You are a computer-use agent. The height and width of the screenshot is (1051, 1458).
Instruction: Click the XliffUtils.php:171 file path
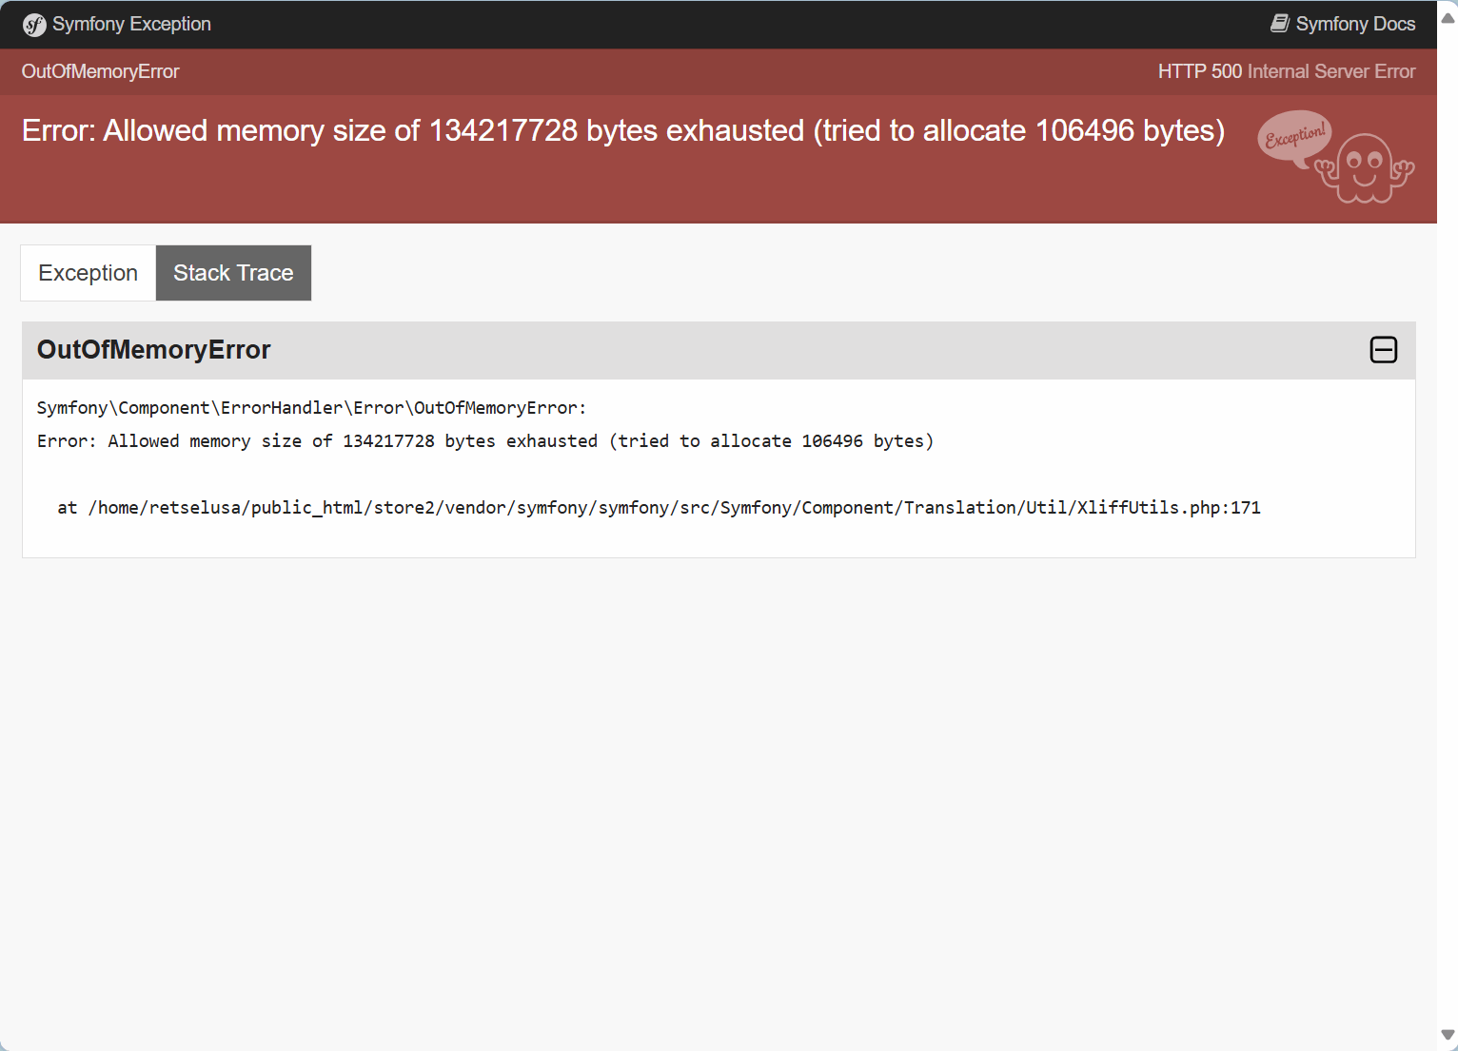[675, 508]
